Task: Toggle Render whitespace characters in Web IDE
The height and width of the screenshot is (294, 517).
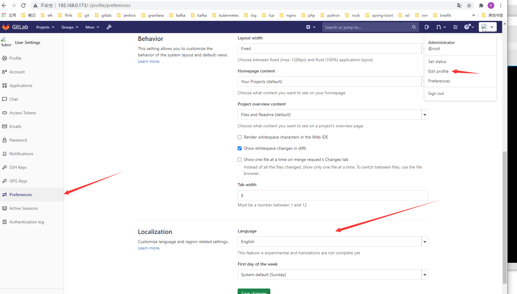Action: [x=240, y=137]
